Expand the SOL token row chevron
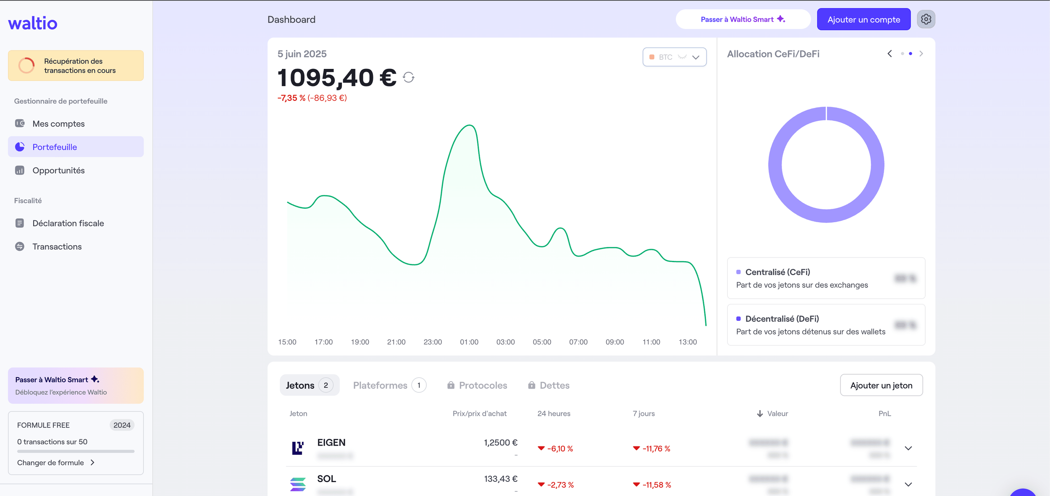The image size is (1050, 496). coord(908,484)
